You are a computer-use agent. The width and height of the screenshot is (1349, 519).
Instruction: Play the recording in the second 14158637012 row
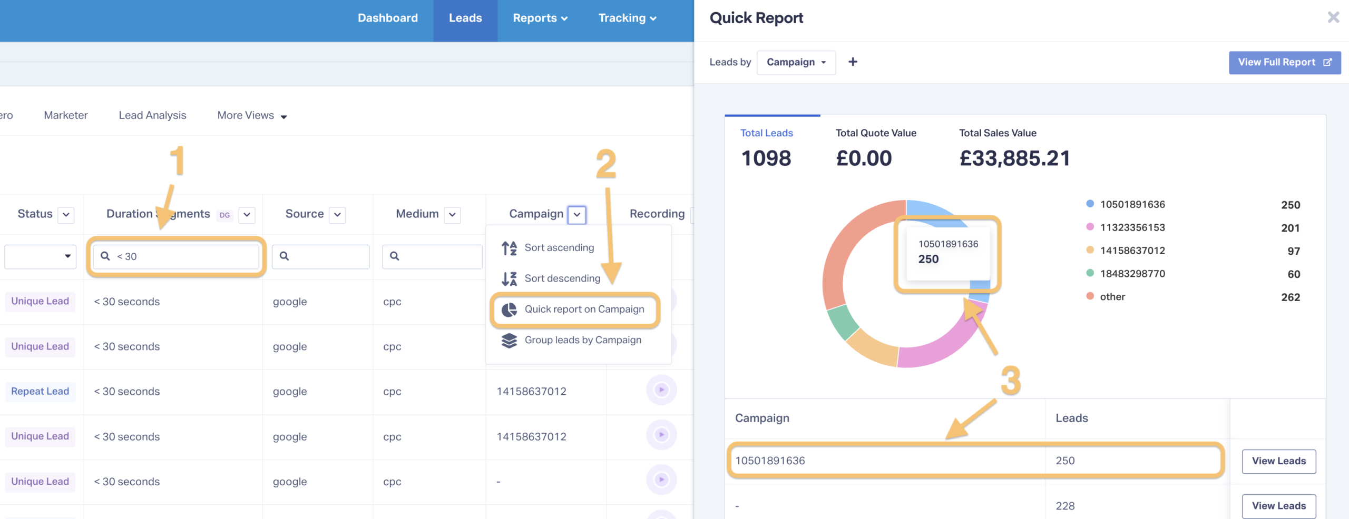(661, 435)
